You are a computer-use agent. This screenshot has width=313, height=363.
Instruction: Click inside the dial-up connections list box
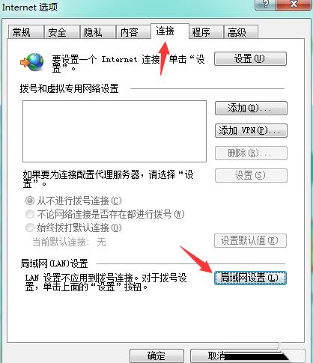pyautogui.click(x=115, y=131)
